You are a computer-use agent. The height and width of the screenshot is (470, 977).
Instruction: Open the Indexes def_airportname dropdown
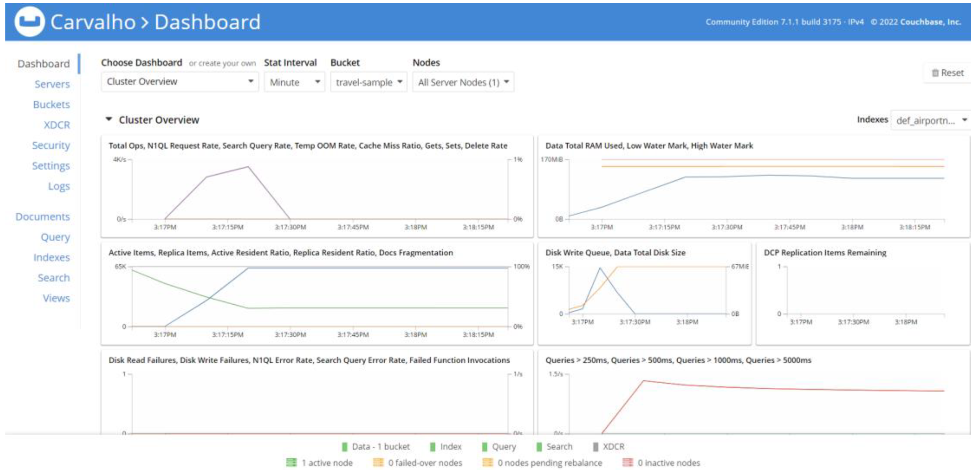tap(931, 120)
